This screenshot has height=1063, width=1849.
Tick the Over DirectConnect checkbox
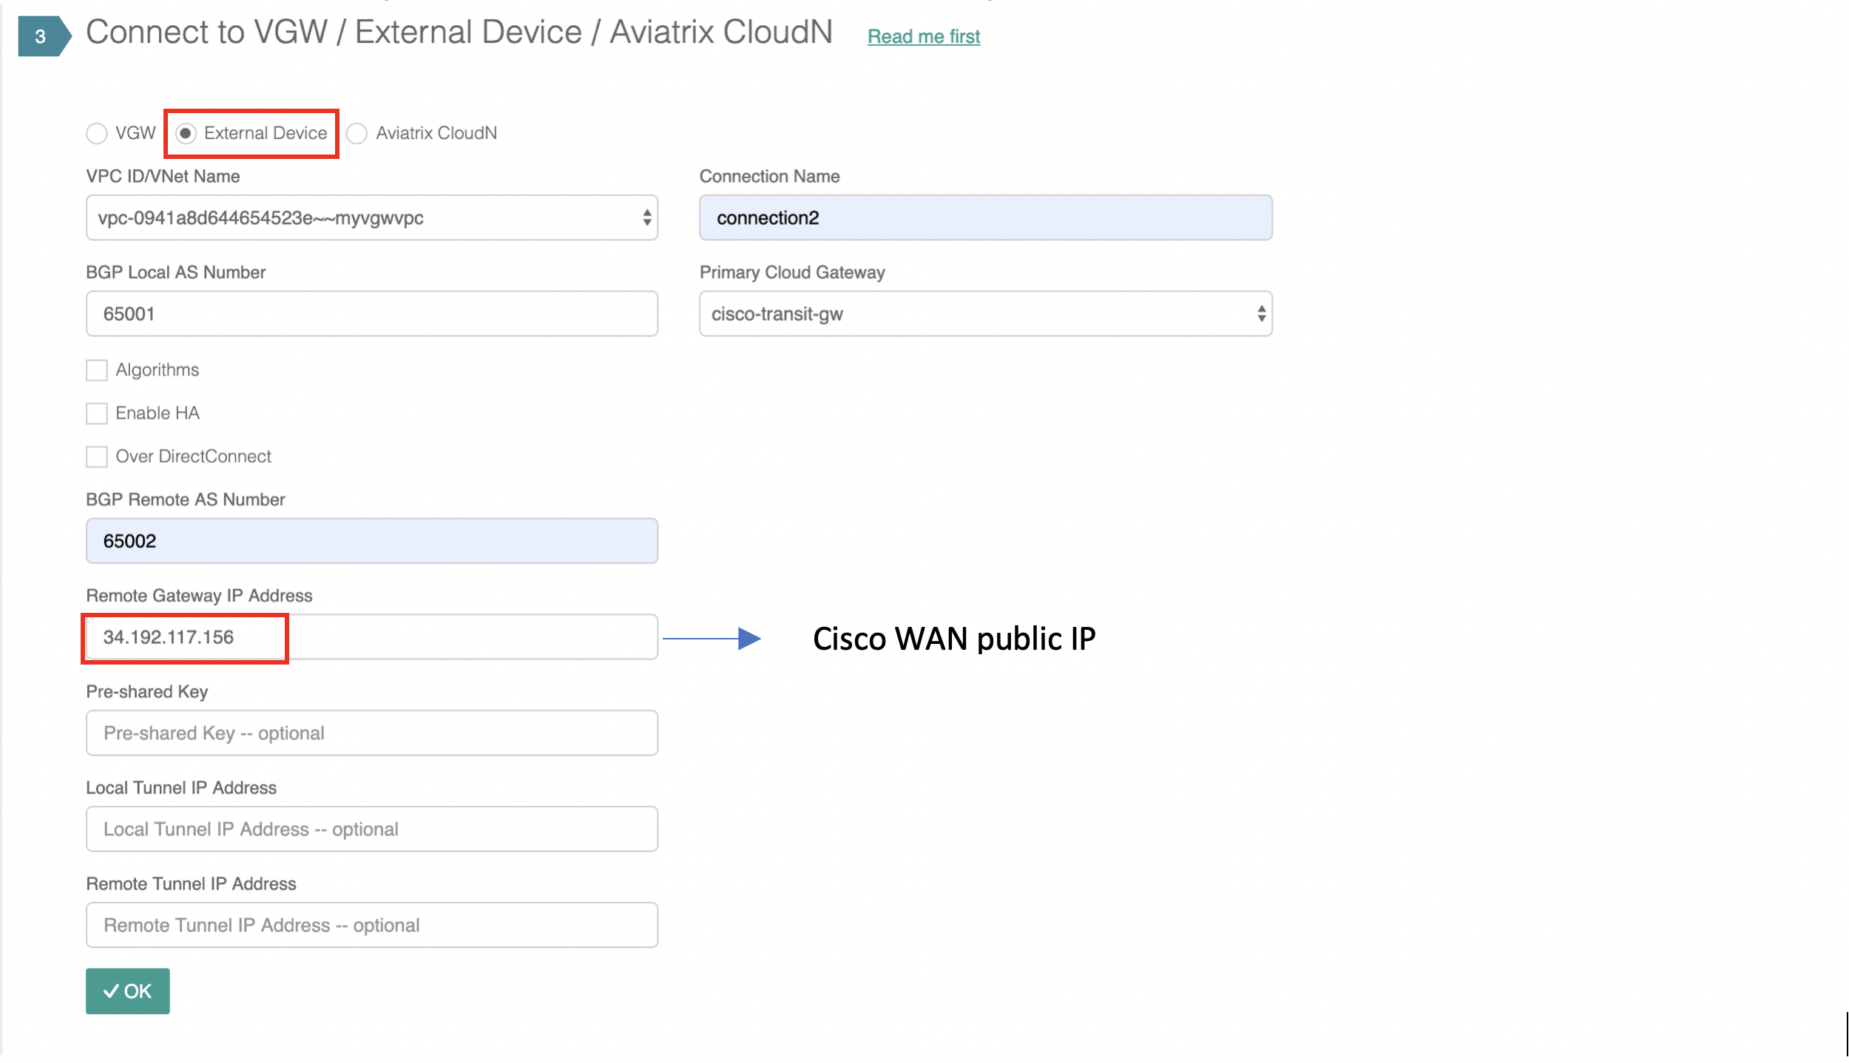(97, 457)
